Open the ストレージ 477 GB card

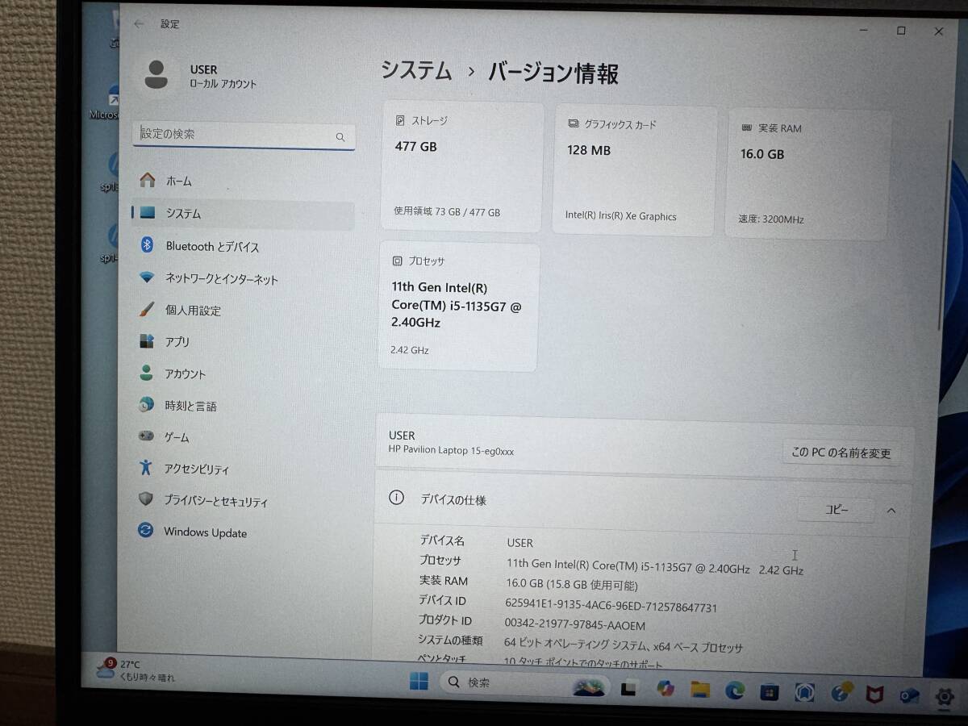point(462,167)
